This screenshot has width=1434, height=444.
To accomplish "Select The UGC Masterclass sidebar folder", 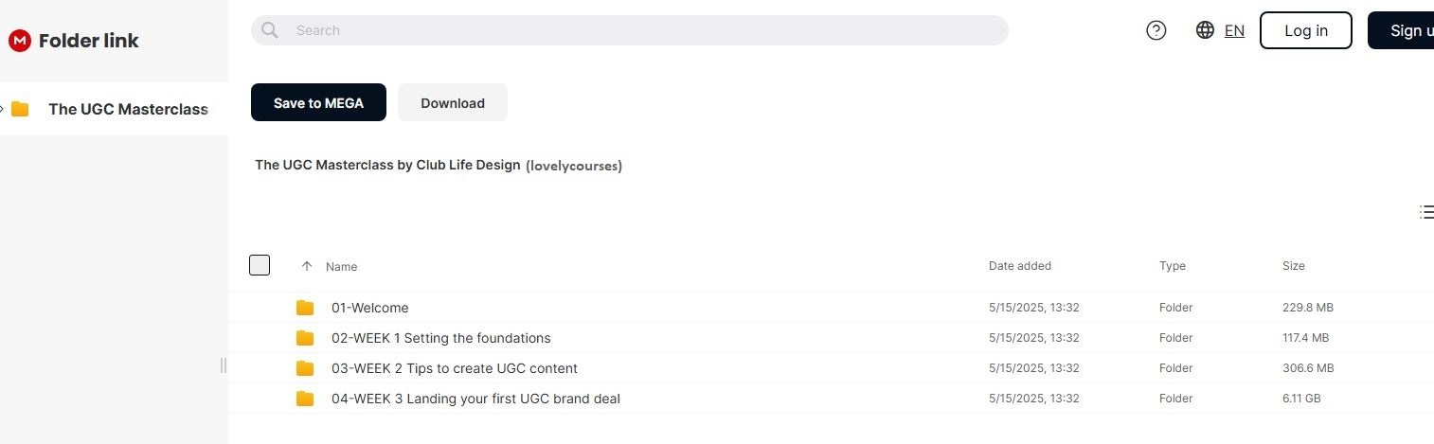I will (128, 109).
